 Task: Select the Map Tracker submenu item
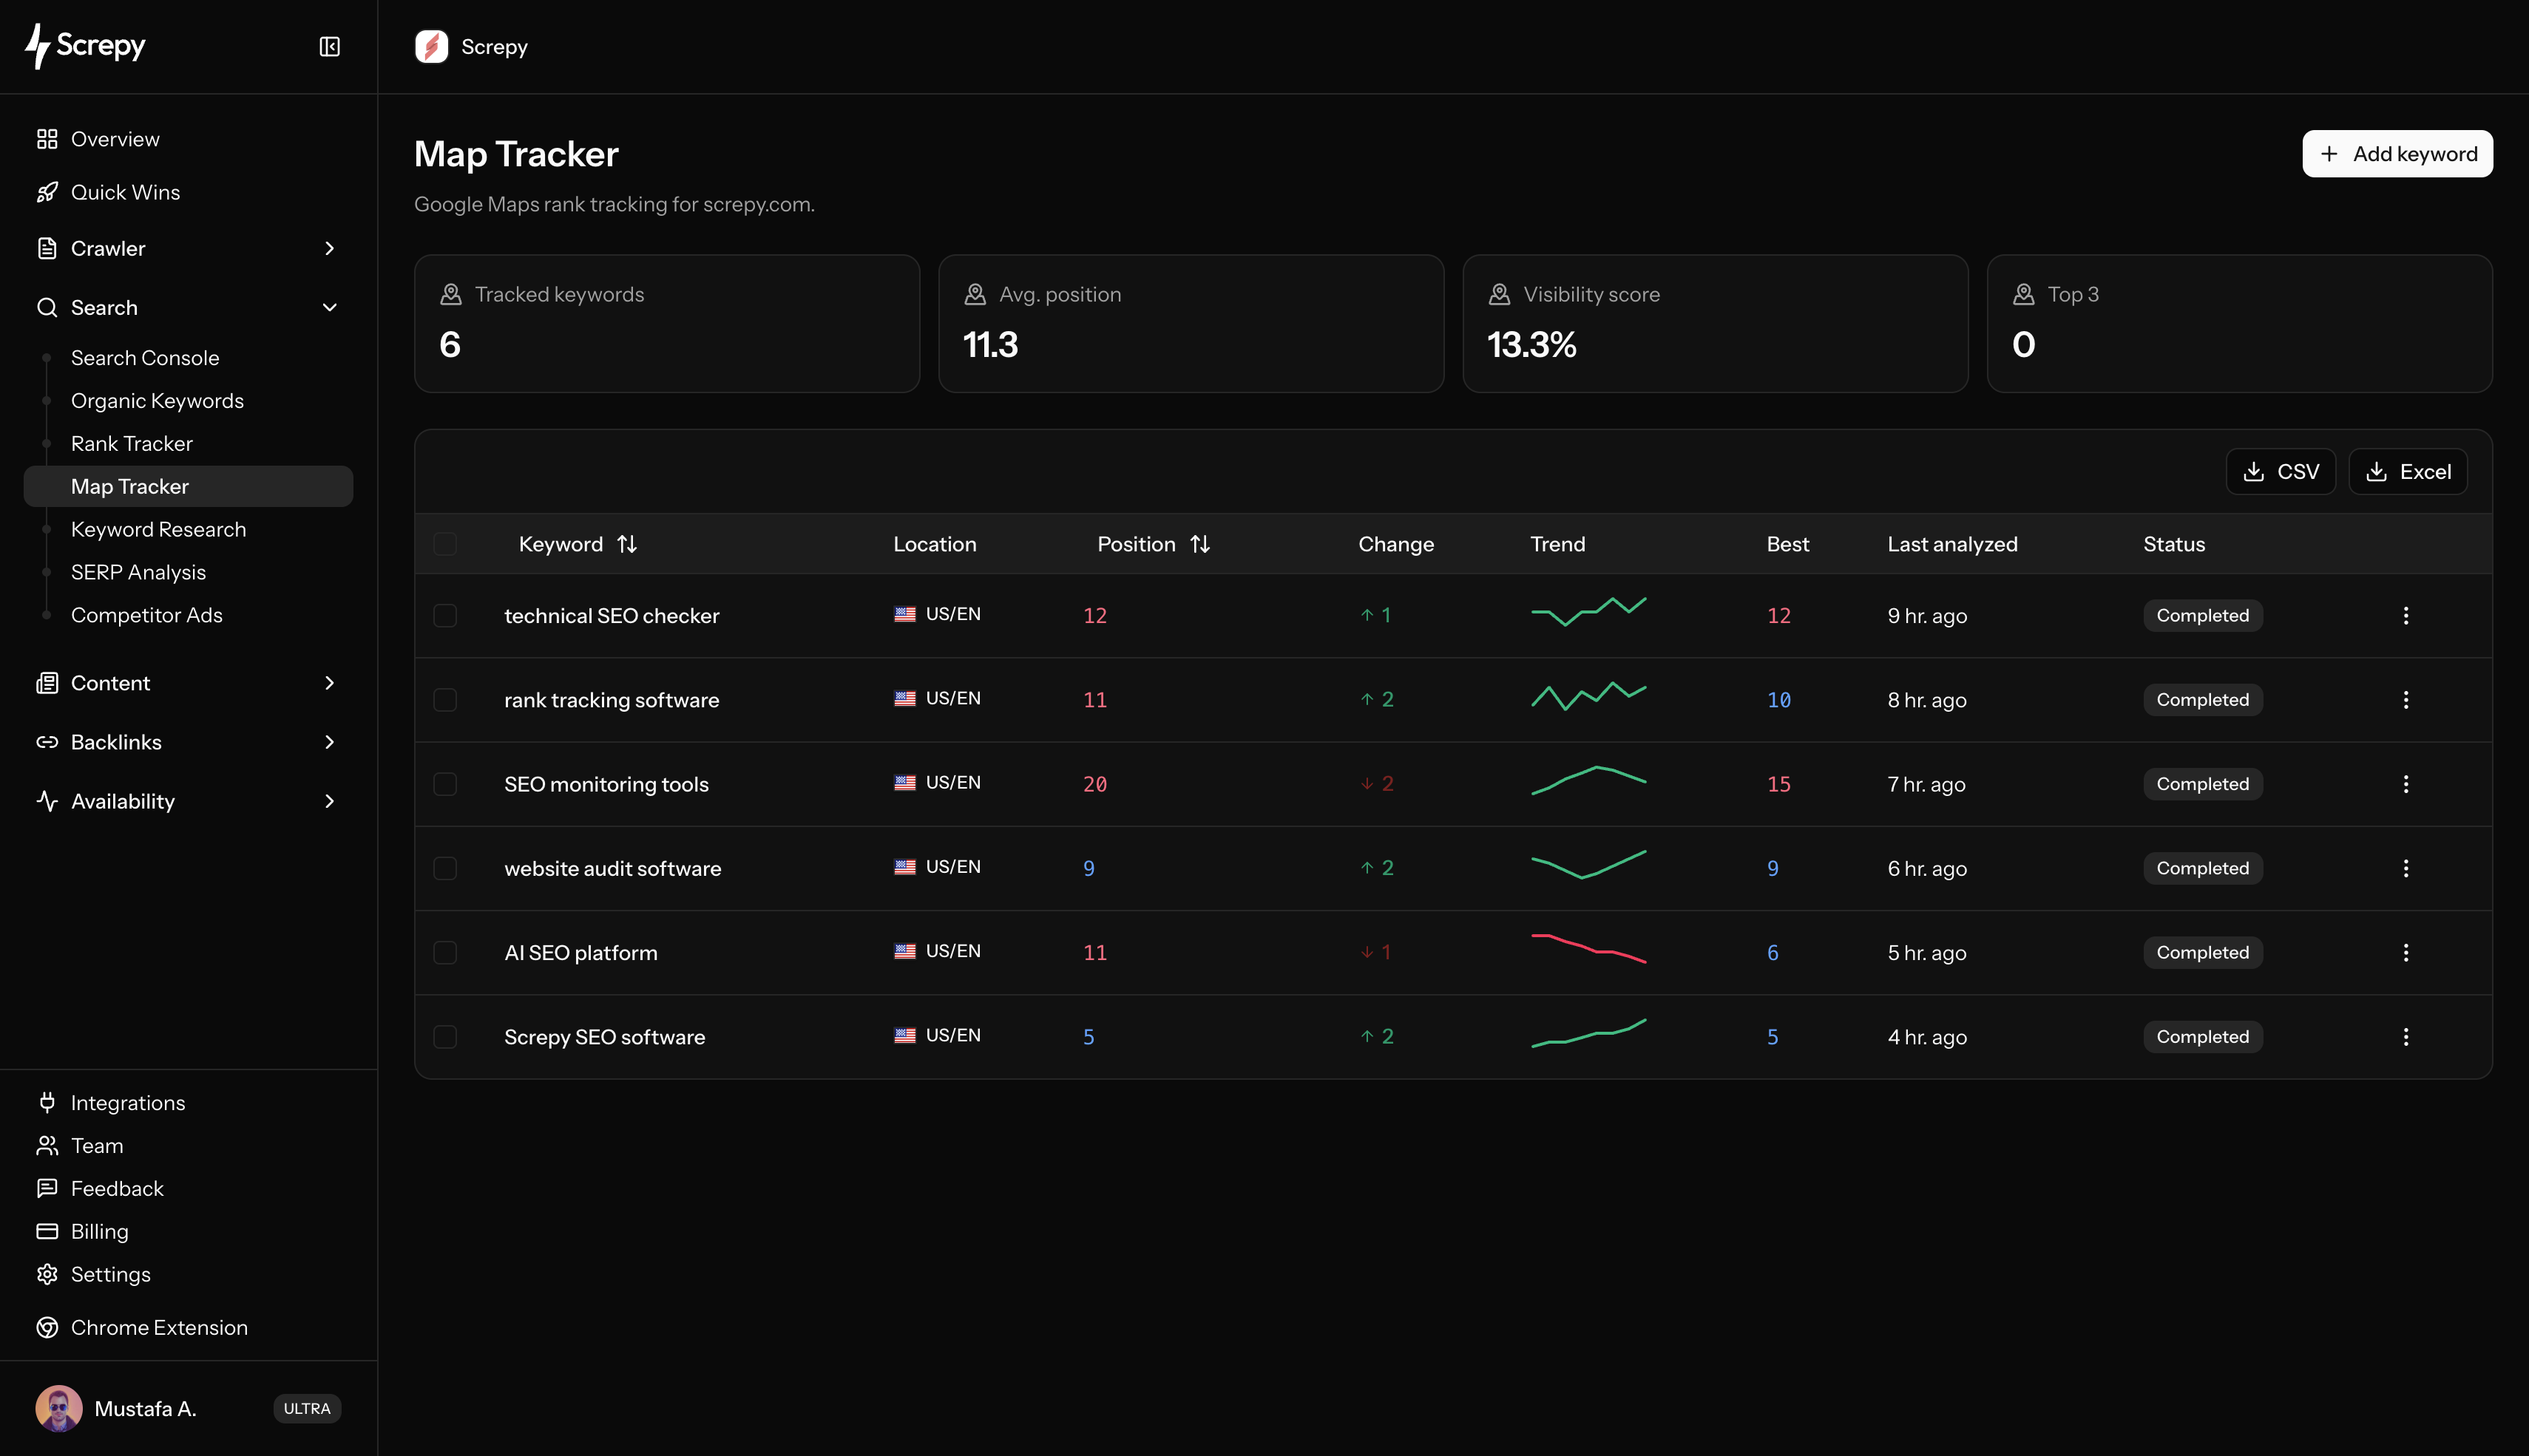tap(188, 486)
